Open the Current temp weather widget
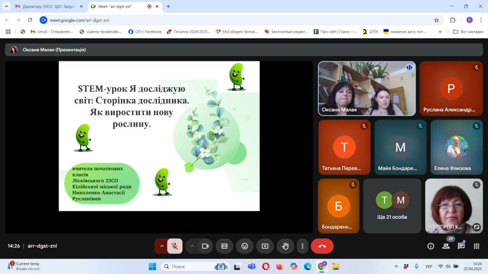Image resolution: width=488 pixels, height=274 pixels. (x=24, y=266)
